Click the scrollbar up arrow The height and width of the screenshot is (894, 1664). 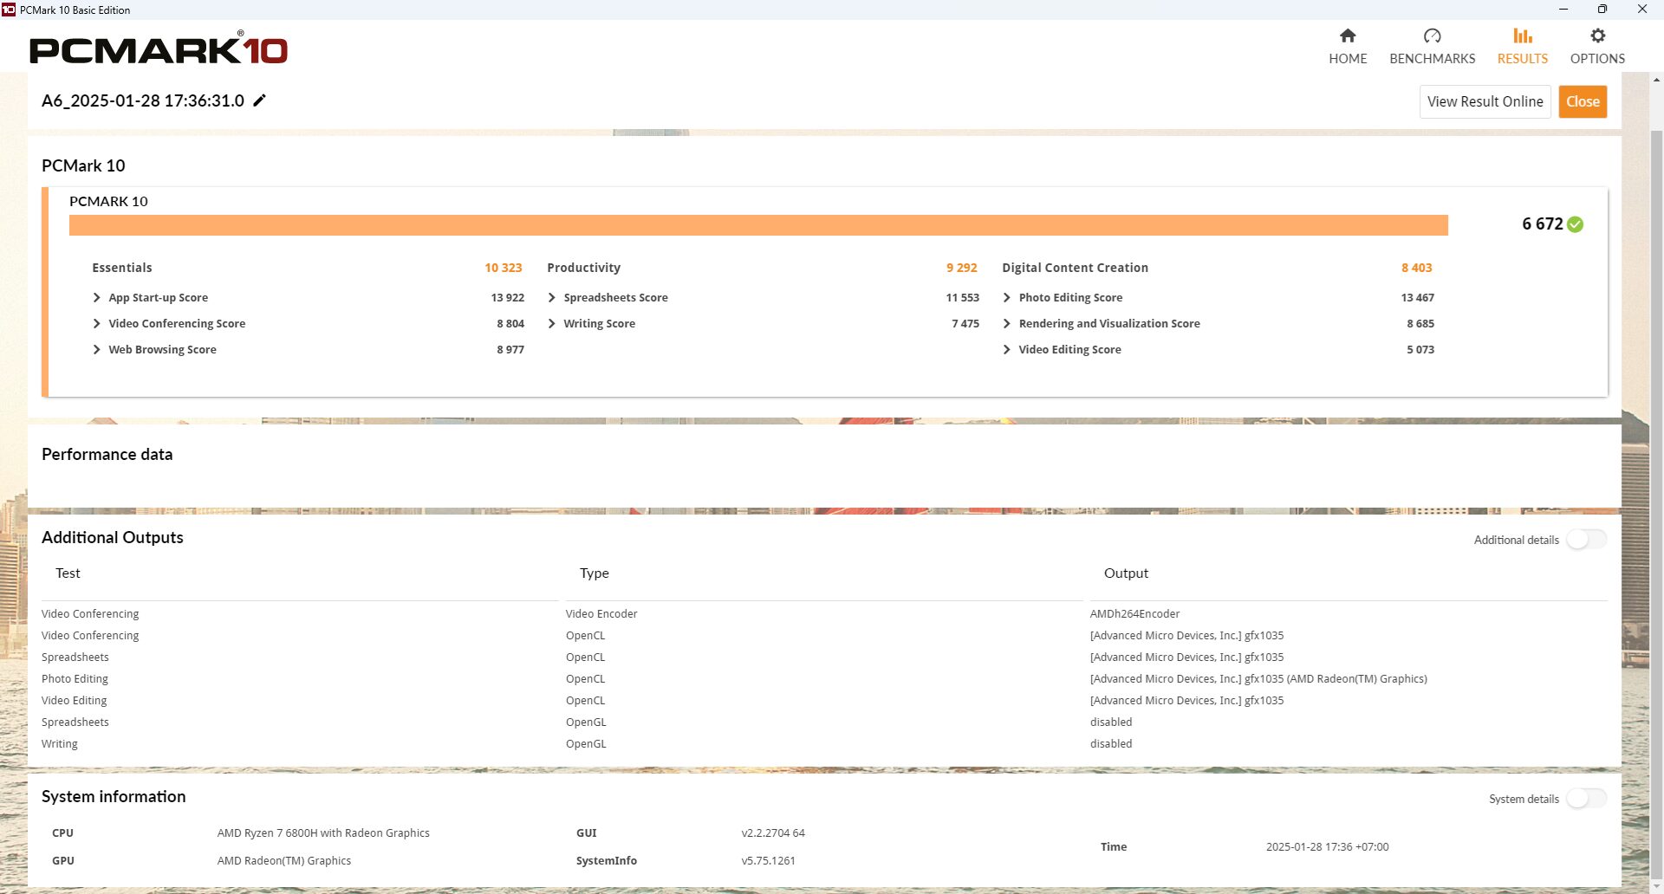(x=1656, y=80)
